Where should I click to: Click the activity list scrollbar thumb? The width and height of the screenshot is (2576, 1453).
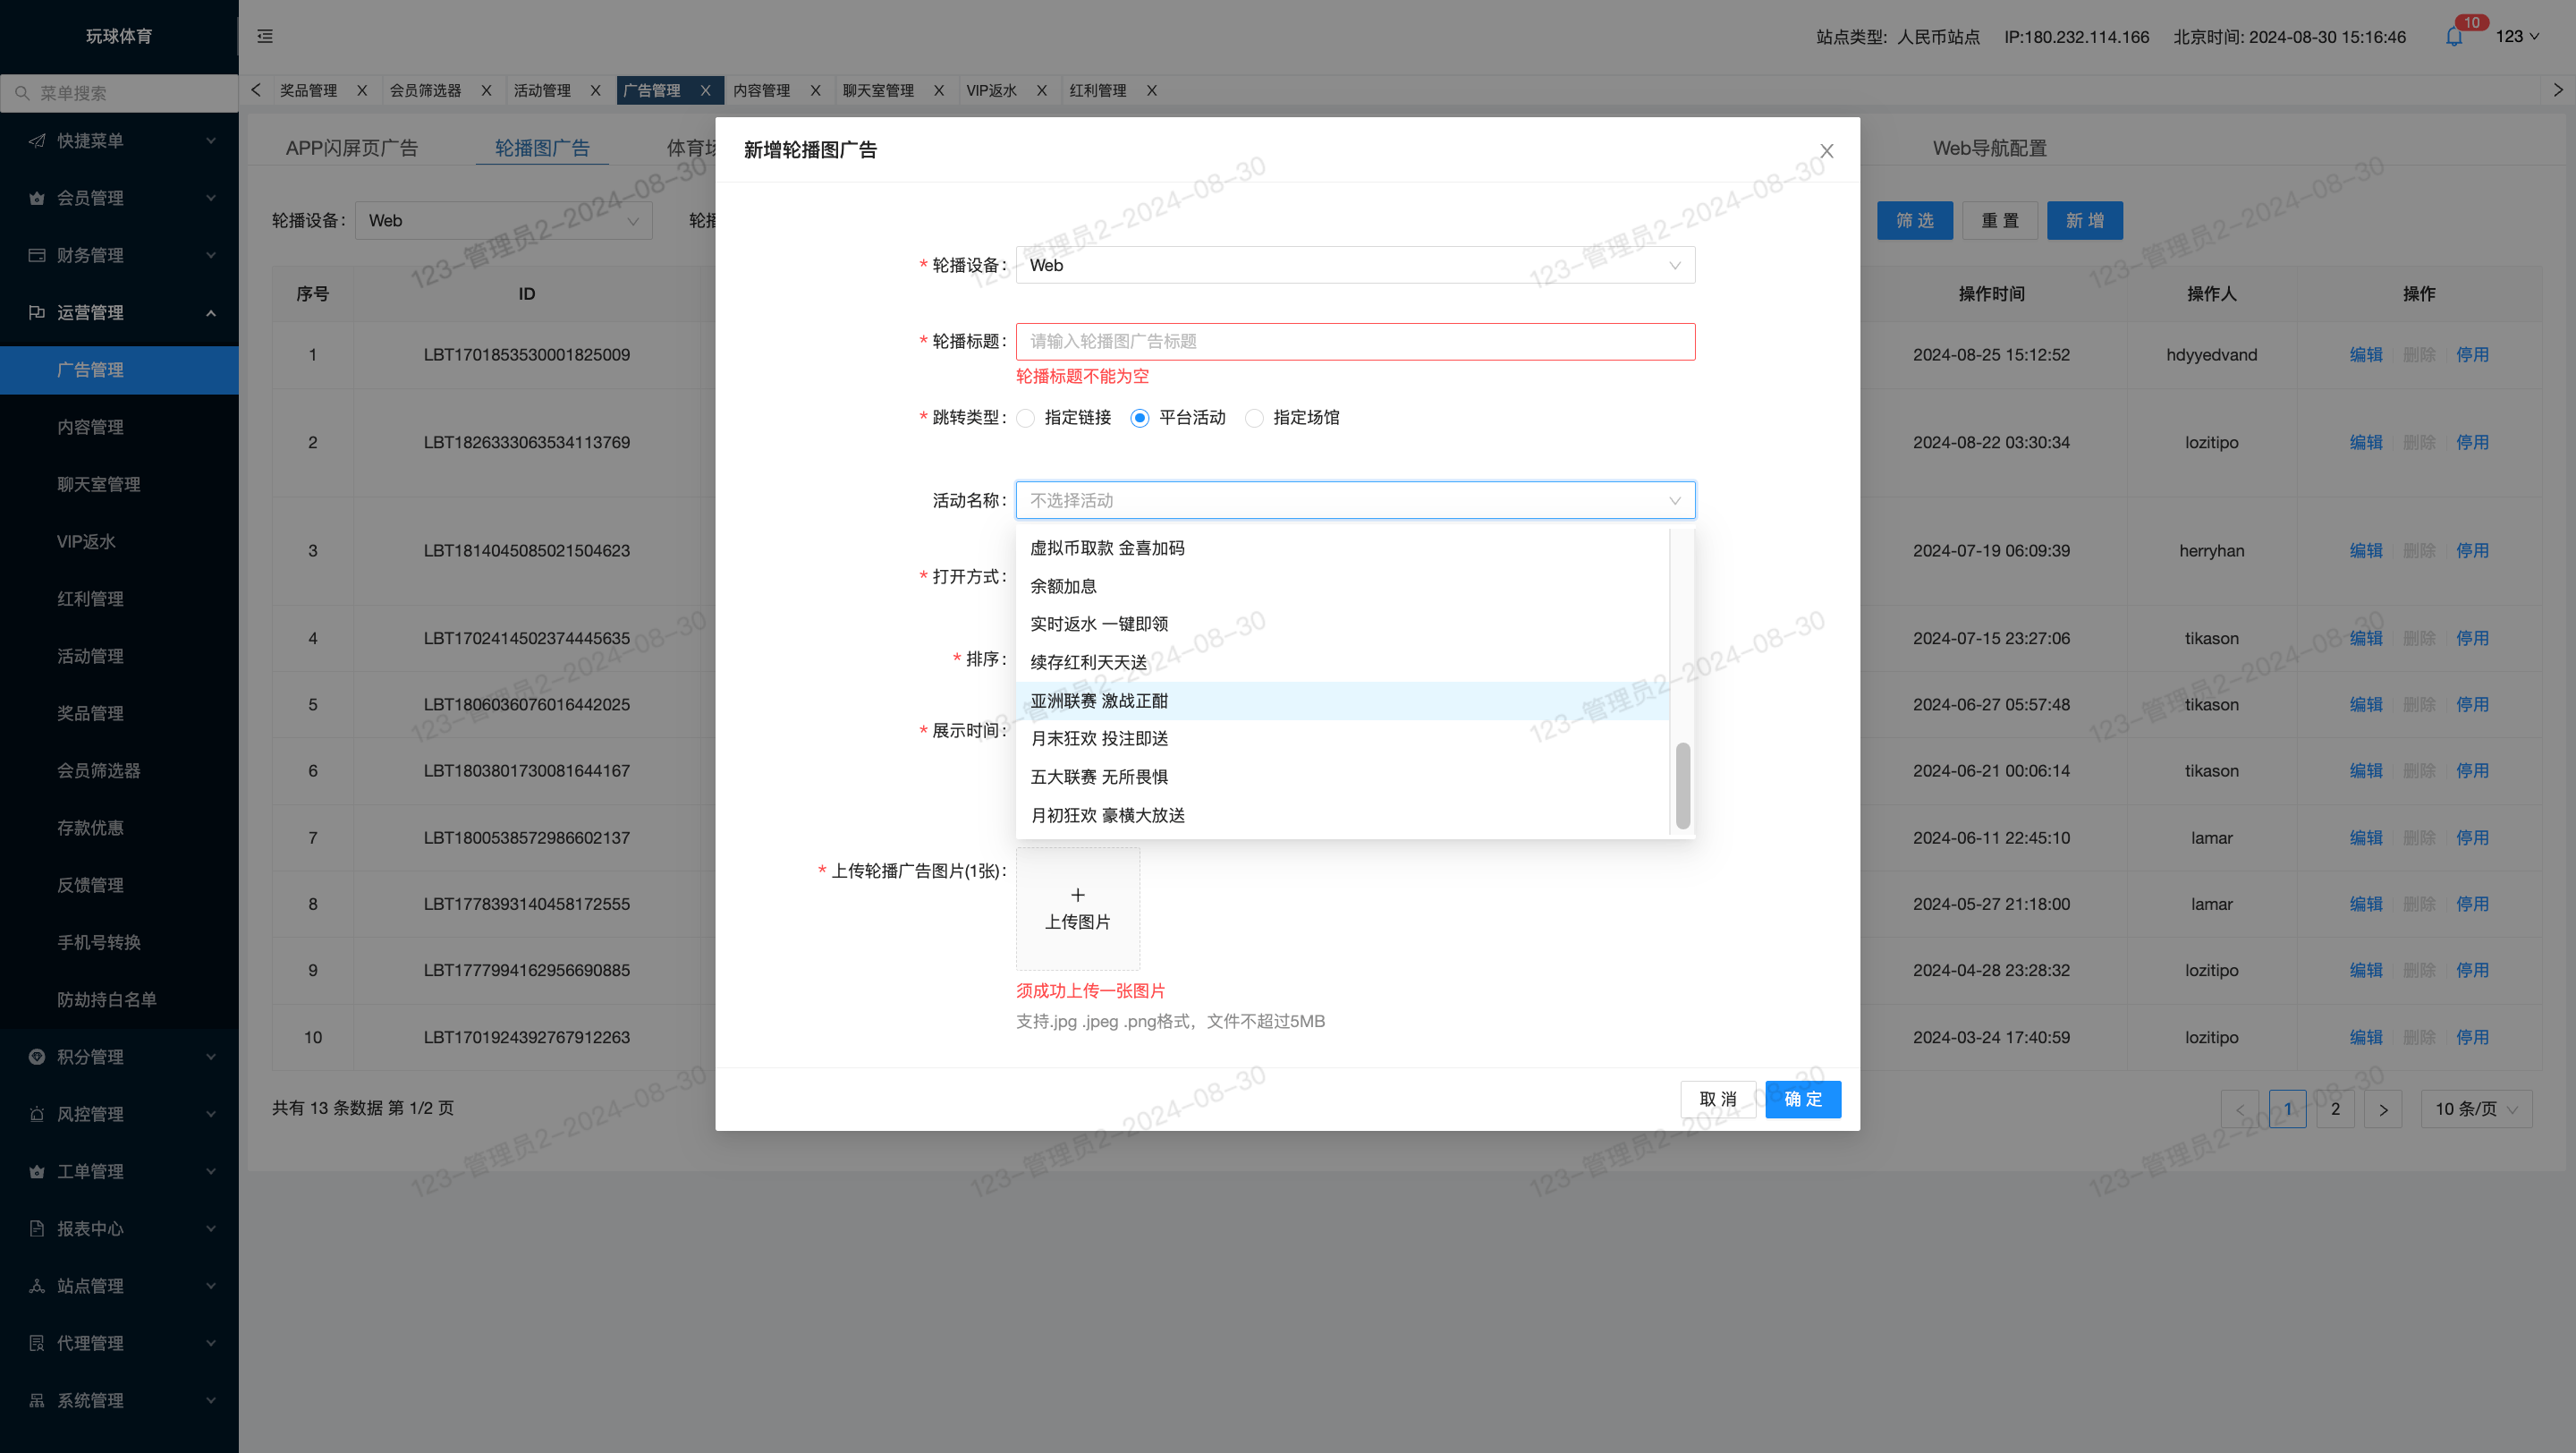[x=1682, y=785]
